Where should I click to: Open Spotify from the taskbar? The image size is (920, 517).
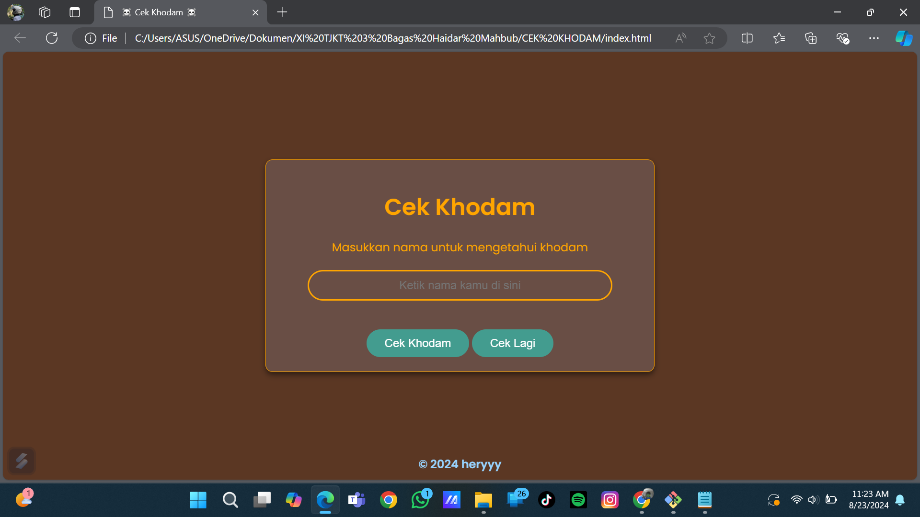point(578,500)
